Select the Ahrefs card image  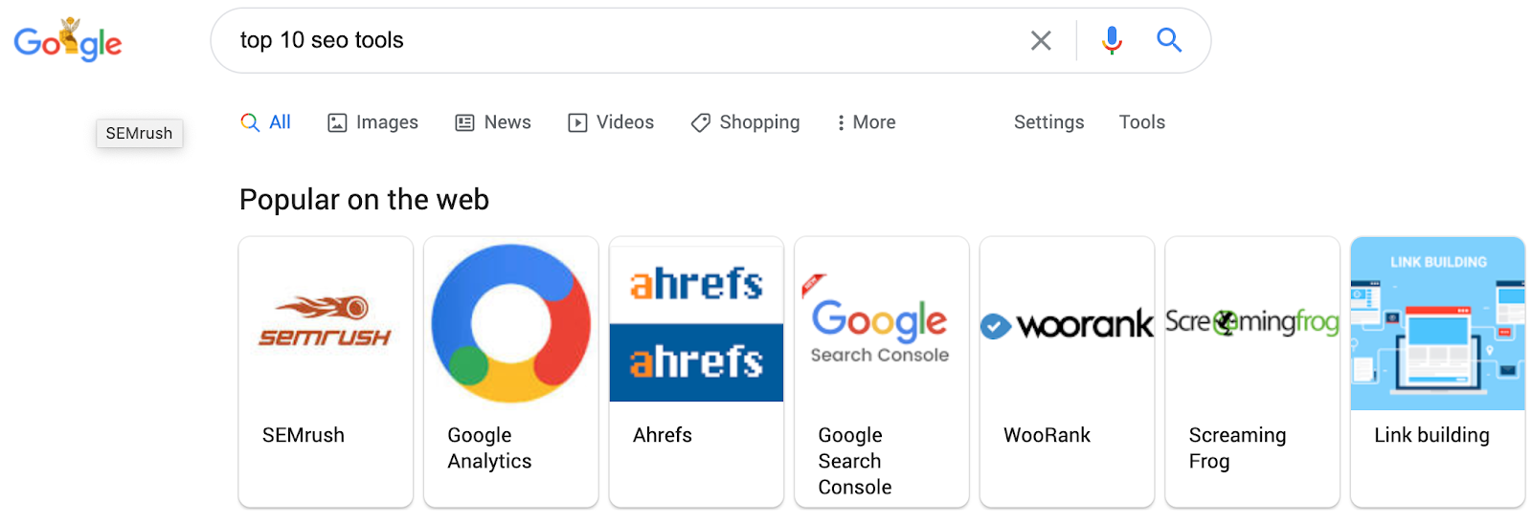[696, 323]
